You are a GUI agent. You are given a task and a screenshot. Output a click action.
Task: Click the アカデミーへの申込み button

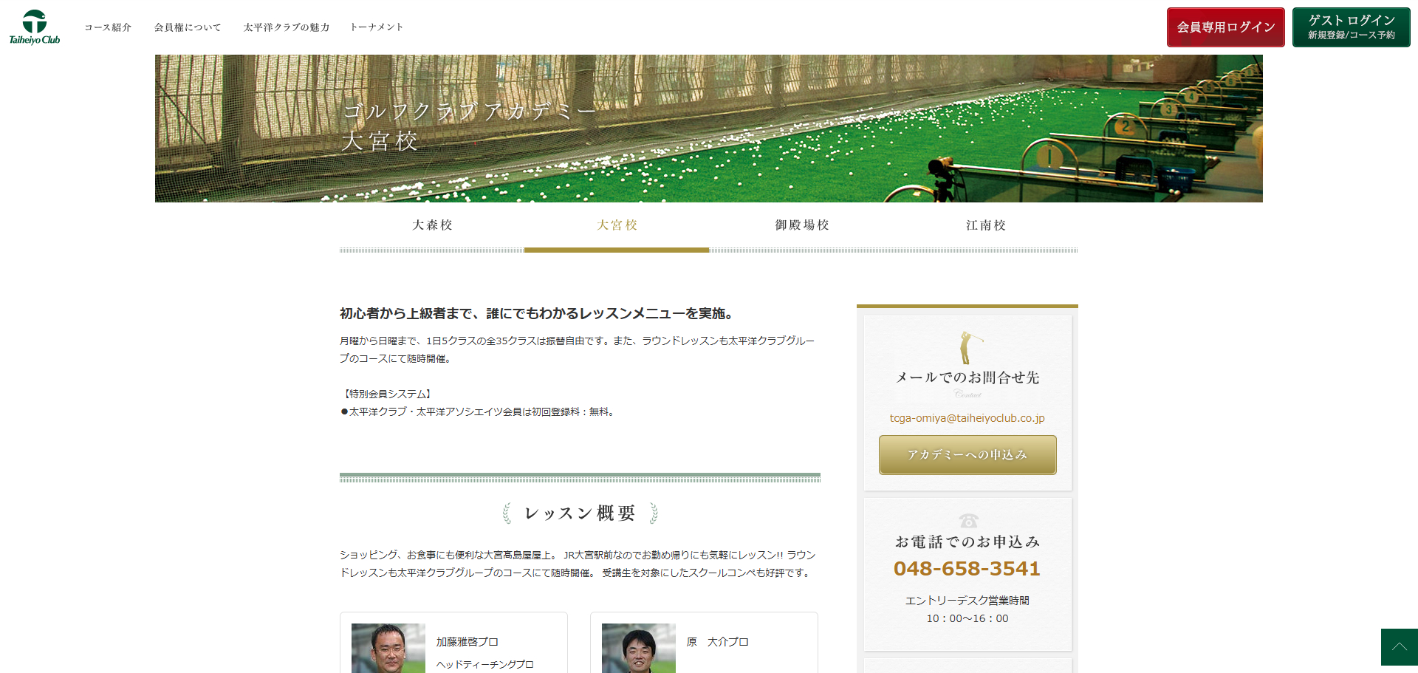click(967, 455)
